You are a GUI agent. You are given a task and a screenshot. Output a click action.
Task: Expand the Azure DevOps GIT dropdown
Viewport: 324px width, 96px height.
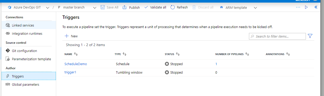(x=48, y=7)
